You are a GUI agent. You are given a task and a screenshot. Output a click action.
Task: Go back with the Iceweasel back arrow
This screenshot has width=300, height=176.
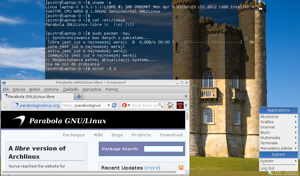coord(6,105)
